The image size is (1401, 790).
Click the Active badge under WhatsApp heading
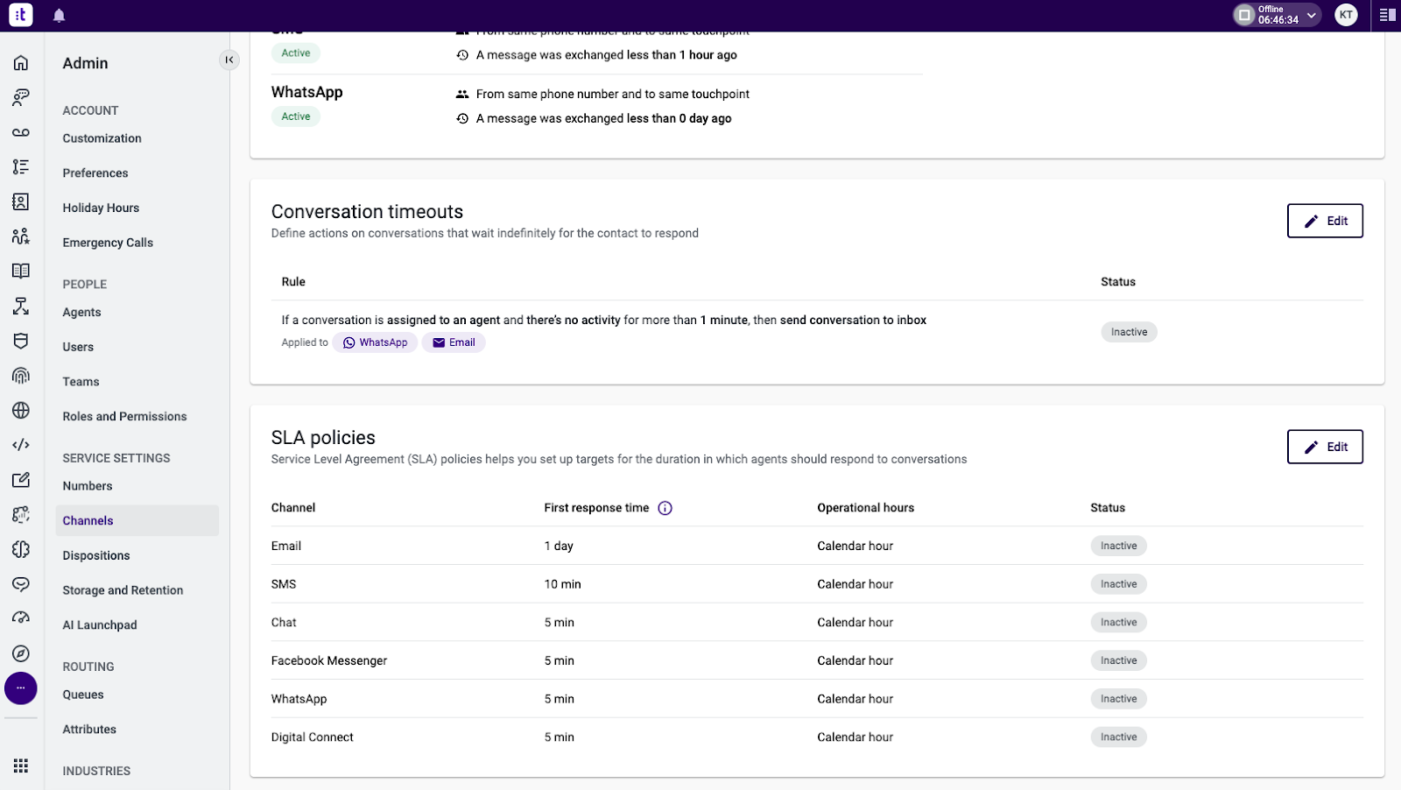click(296, 116)
